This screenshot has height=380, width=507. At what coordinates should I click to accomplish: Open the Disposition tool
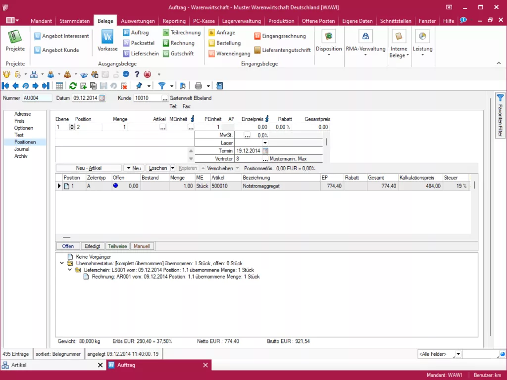tap(329, 43)
